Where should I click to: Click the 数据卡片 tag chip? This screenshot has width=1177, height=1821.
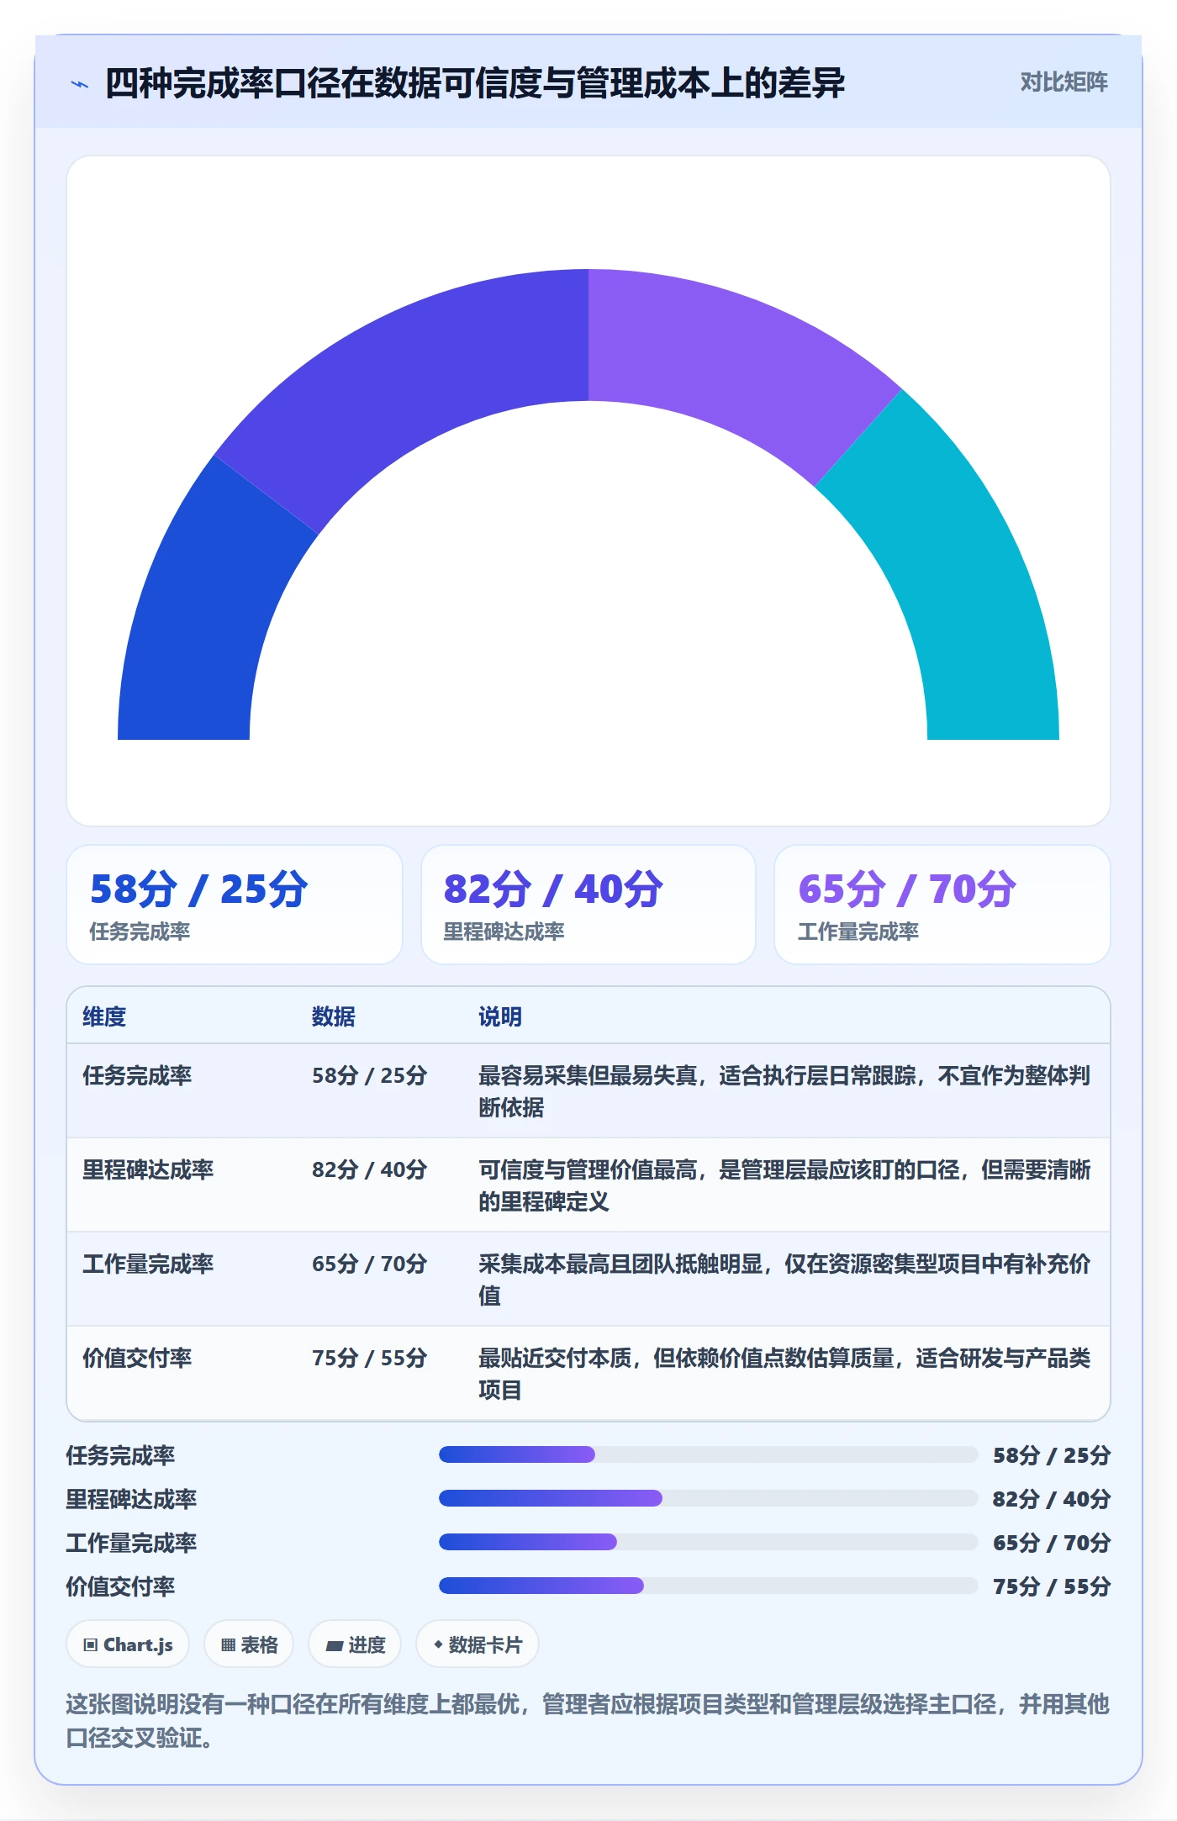[x=478, y=1644]
